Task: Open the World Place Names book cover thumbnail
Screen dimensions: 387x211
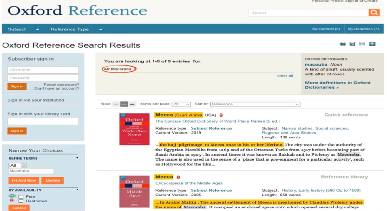Action: click(x=134, y=130)
